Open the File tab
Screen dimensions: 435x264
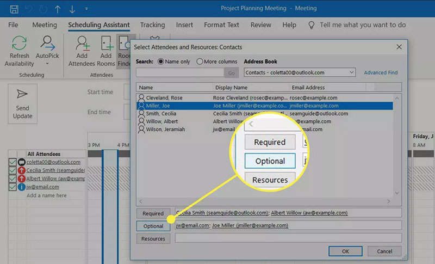click(13, 25)
